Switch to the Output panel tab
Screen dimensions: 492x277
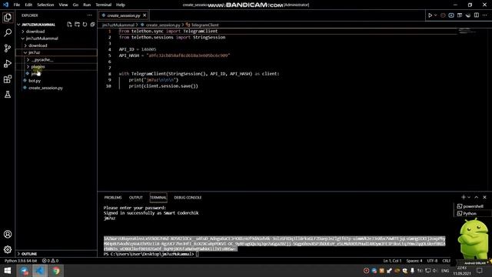click(x=136, y=198)
